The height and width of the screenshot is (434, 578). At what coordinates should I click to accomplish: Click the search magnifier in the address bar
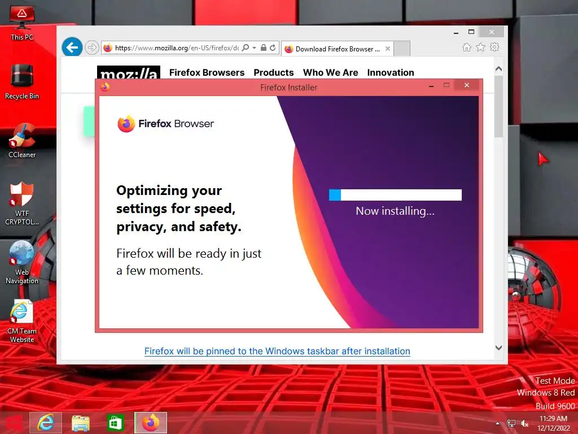245,47
